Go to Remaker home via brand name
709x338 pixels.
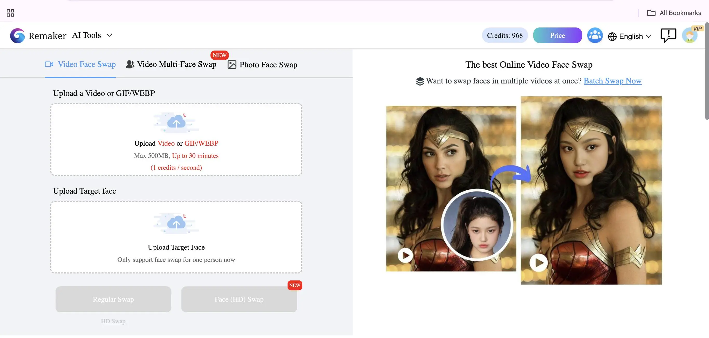coord(47,36)
